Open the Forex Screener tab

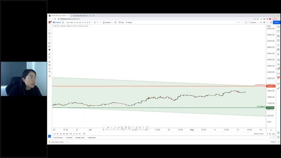coord(58,137)
